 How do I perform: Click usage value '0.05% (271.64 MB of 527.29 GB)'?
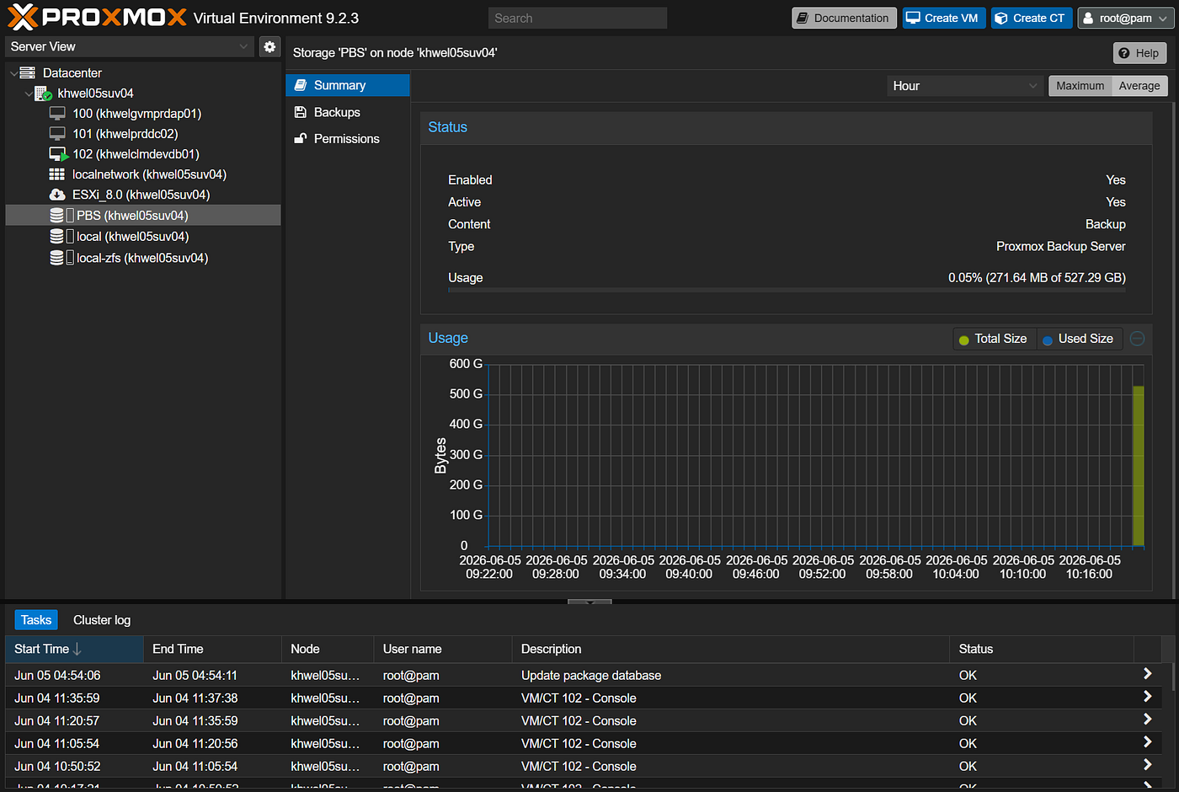[1037, 277]
